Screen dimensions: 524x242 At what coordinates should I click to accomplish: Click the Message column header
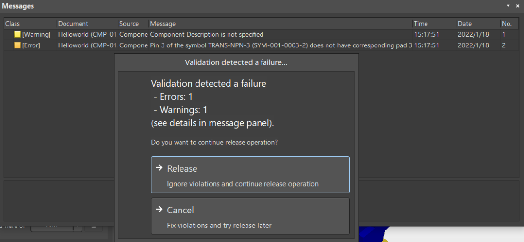pos(281,24)
